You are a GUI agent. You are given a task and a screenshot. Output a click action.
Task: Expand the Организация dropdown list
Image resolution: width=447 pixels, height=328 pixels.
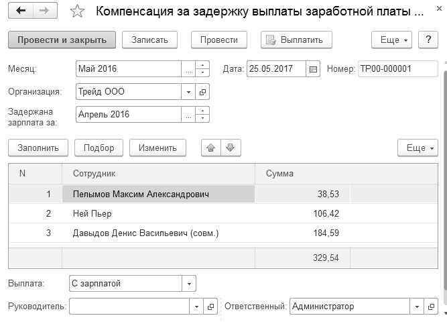click(188, 92)
